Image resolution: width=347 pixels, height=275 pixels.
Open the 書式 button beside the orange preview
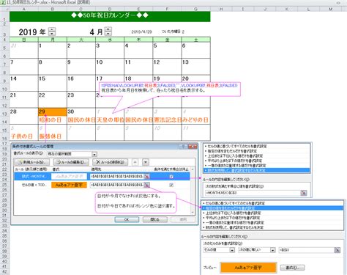[292, 268]
